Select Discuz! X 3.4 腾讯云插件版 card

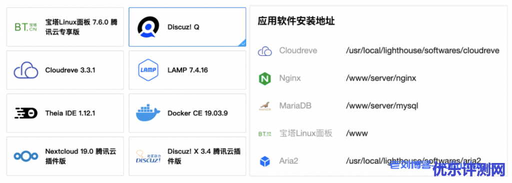(187, 156)
